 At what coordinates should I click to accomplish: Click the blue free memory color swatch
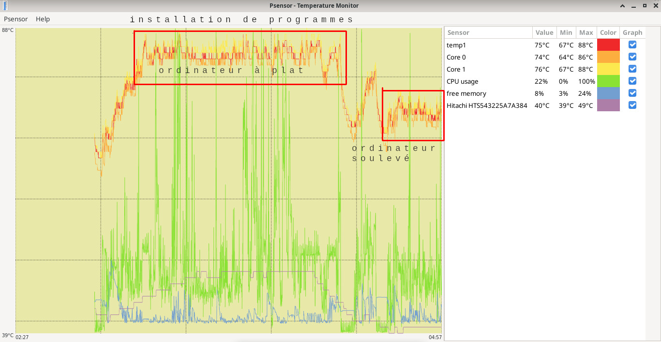point(608,93)
